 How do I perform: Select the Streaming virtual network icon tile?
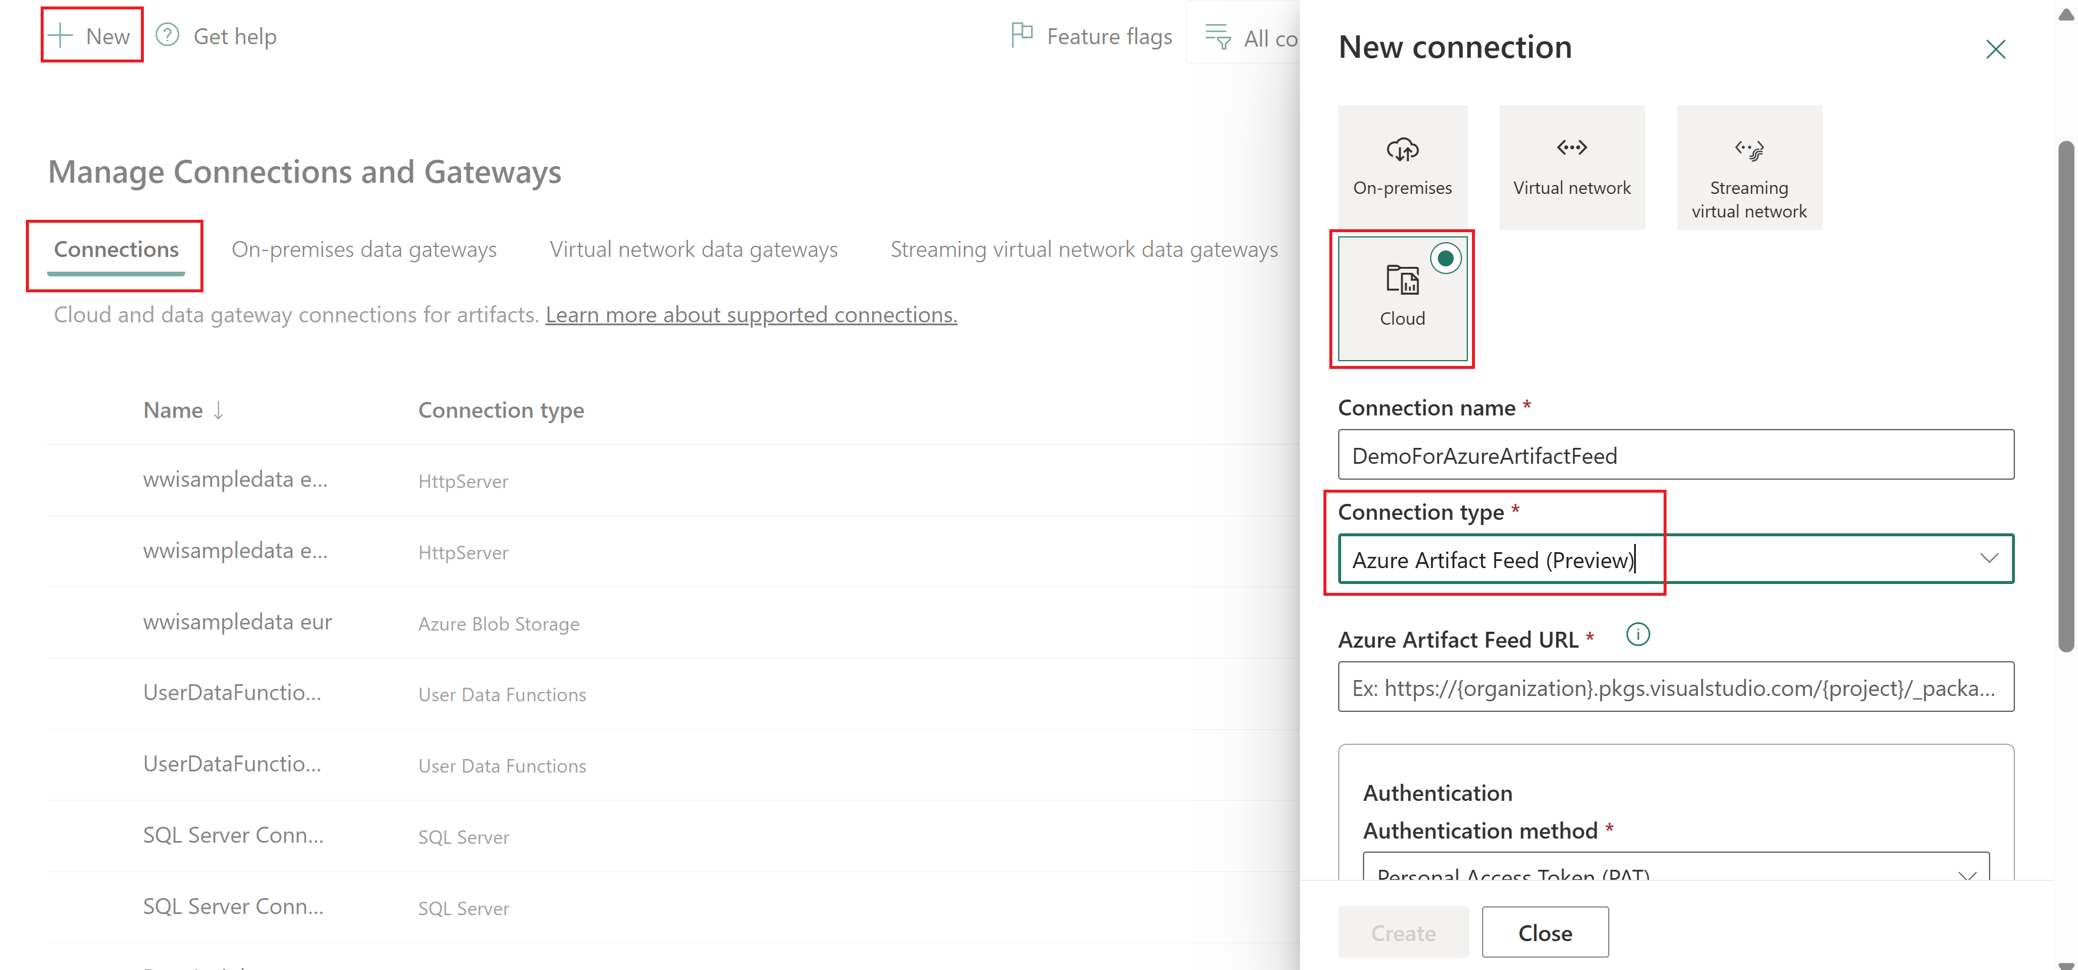(x=1749, y=167)
